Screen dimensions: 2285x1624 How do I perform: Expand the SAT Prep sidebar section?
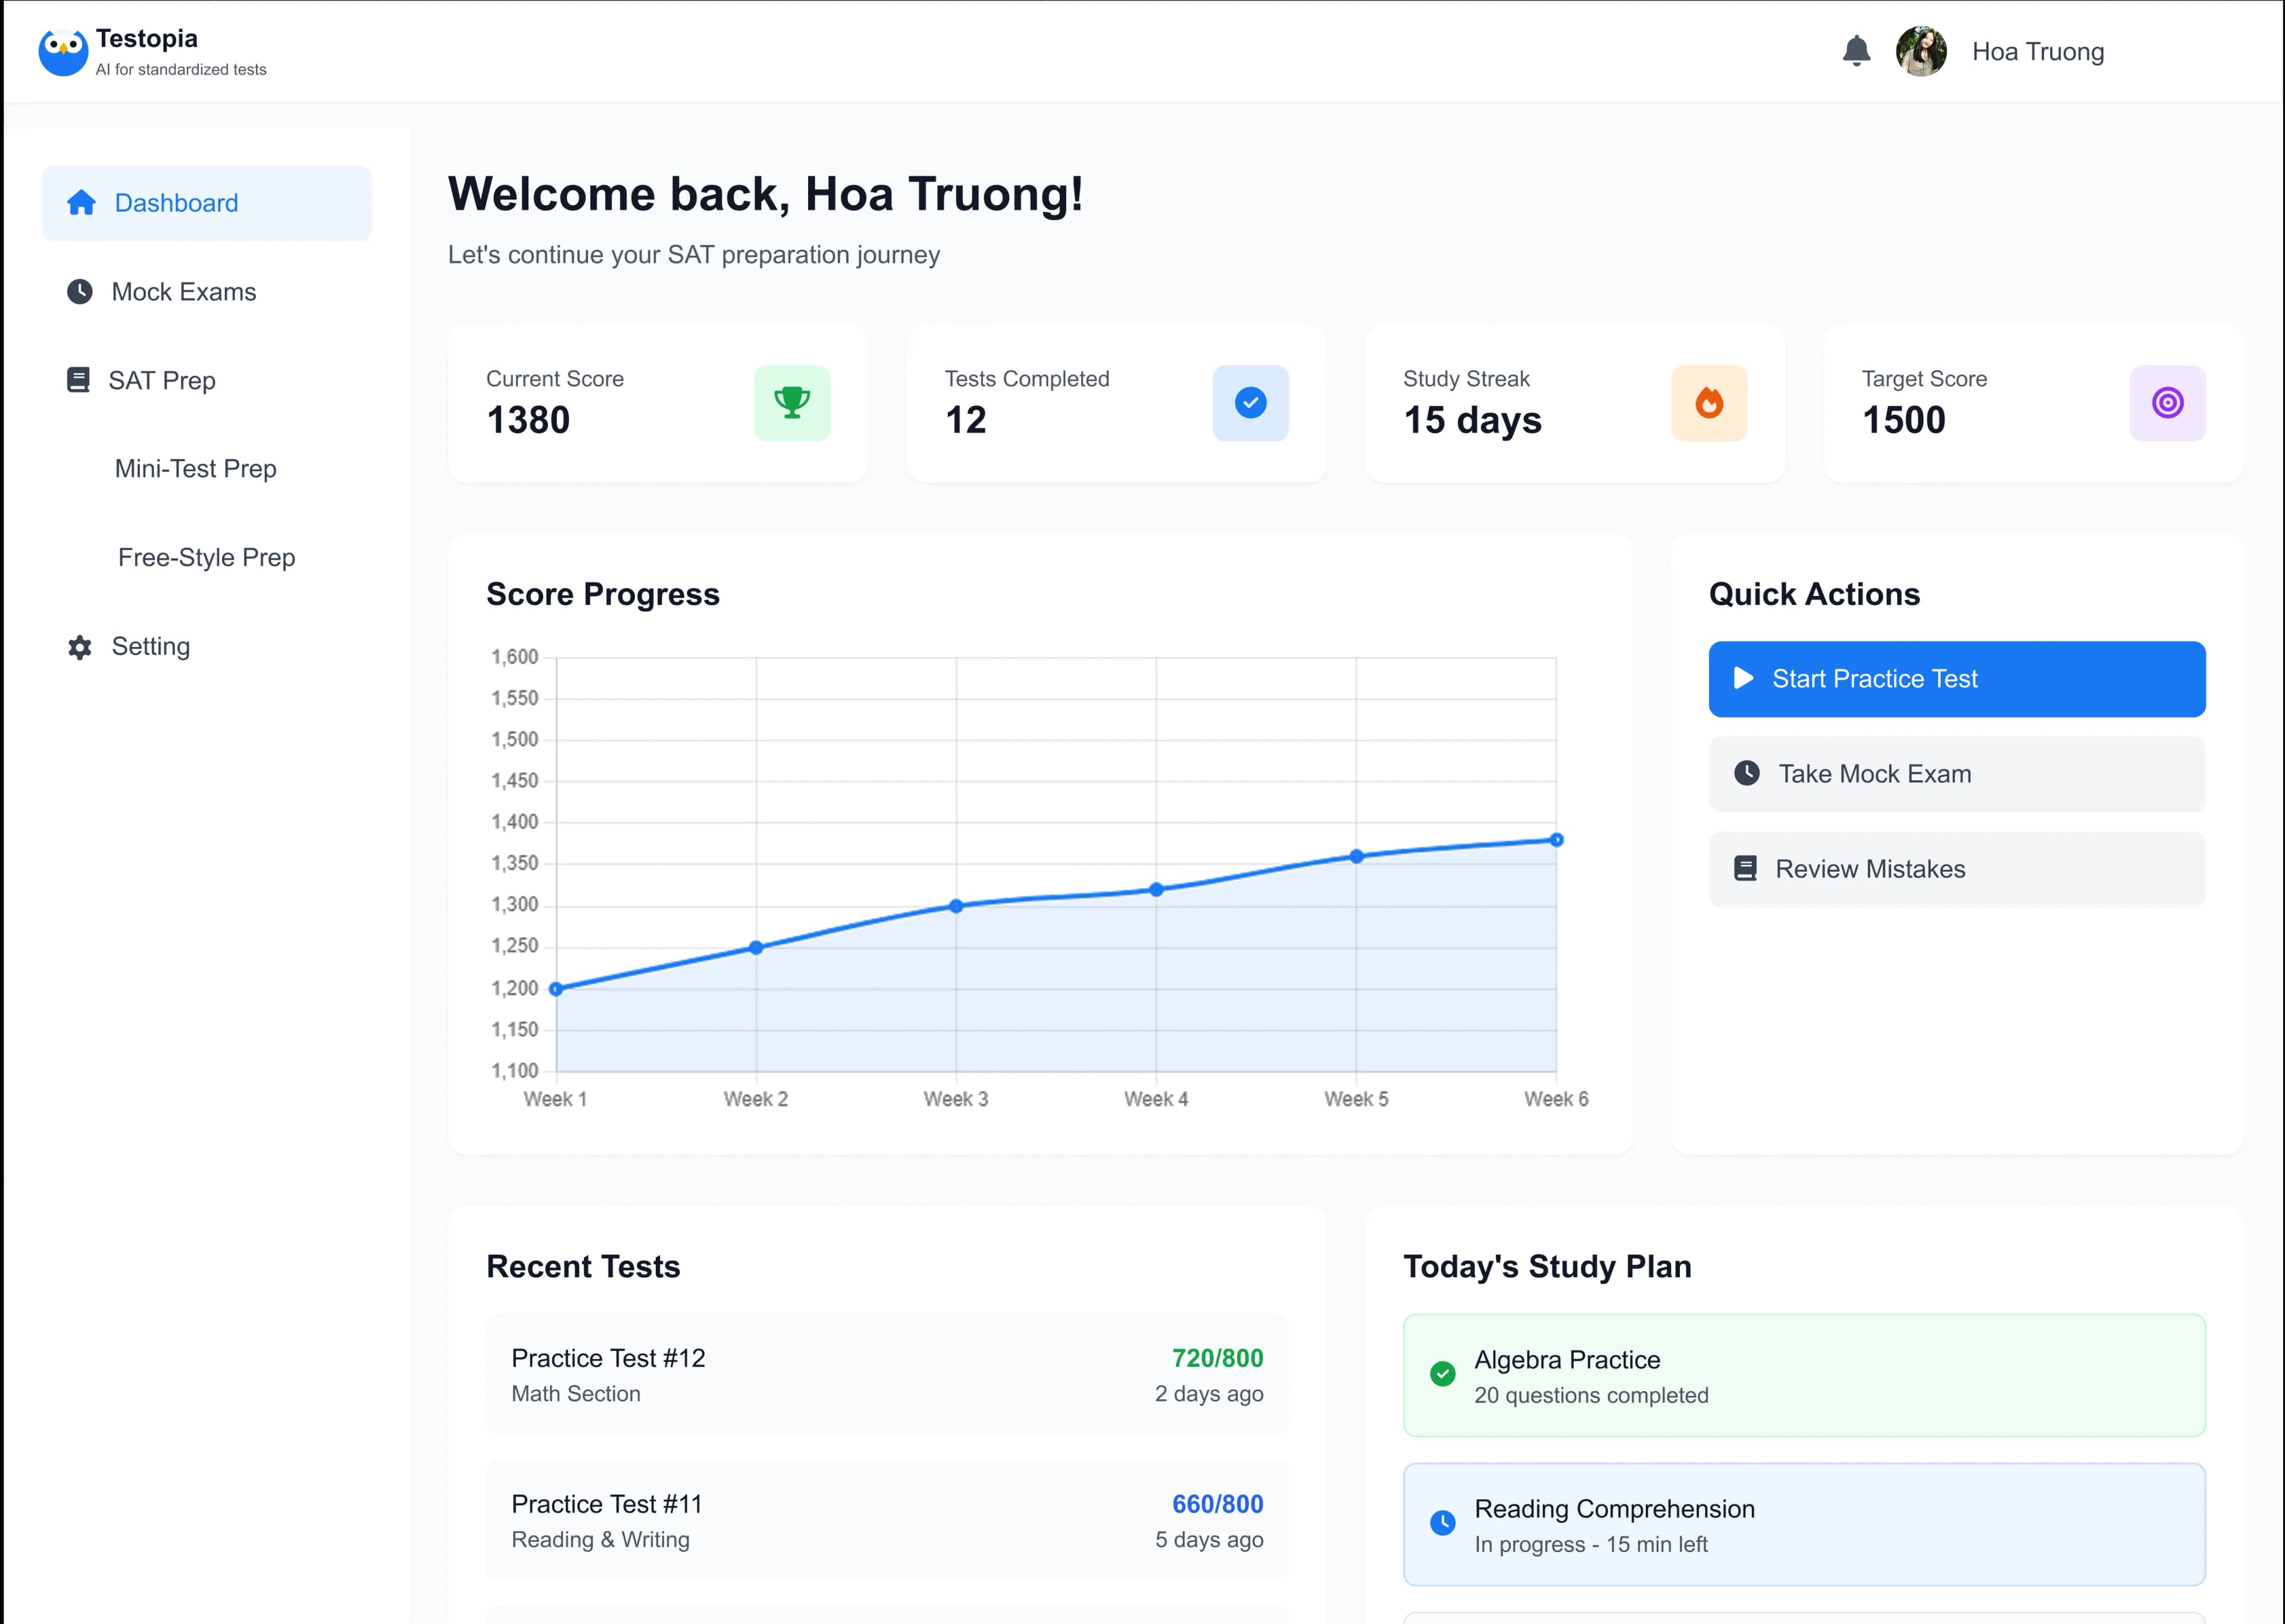[162, 381]
